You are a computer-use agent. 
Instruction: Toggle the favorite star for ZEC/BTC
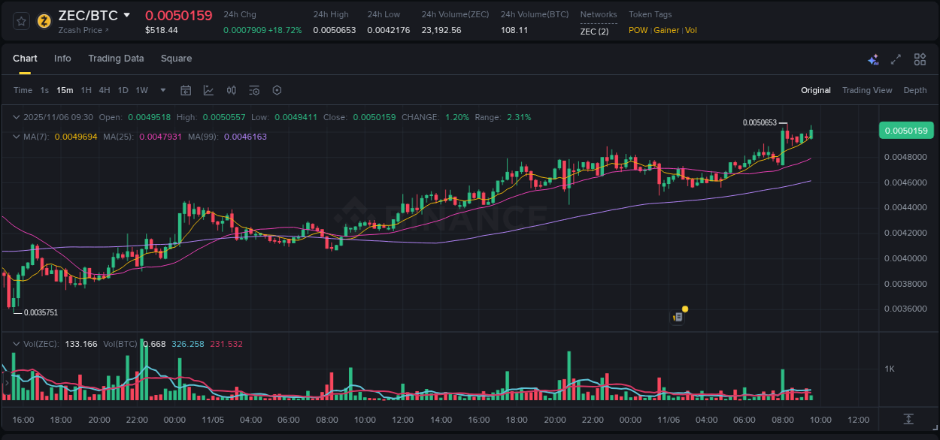(22, 21)
